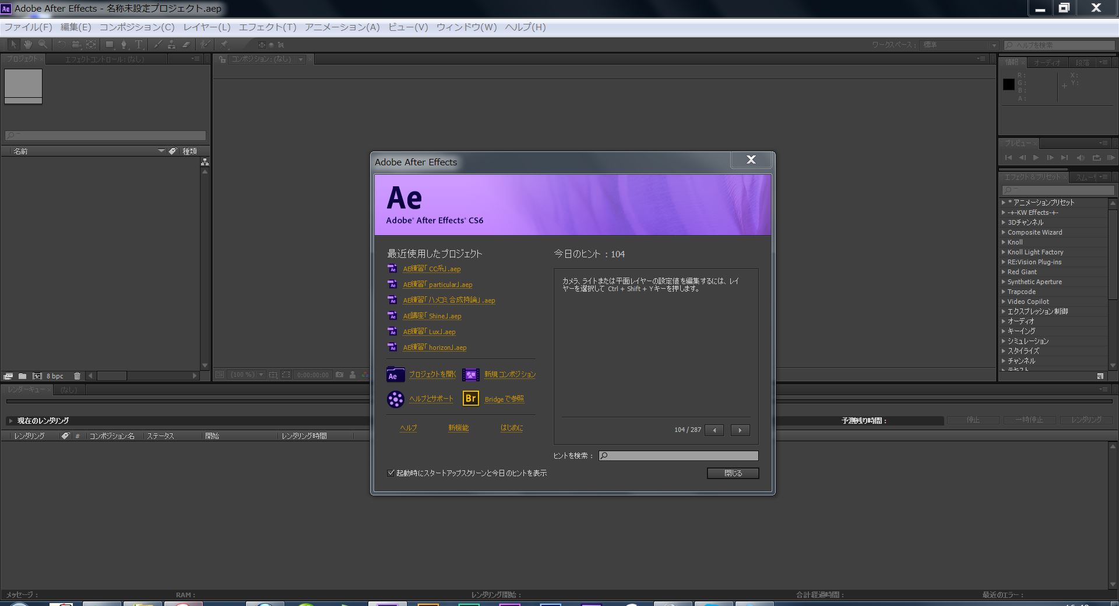The image size is (1119, 606).
Task: Toggle world axis mode in toolbar
Action: 271,45
